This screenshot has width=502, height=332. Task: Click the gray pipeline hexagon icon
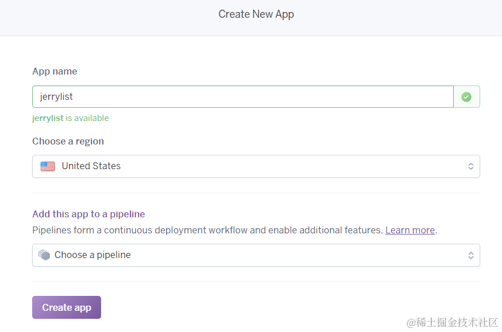[x=44, y=255]
